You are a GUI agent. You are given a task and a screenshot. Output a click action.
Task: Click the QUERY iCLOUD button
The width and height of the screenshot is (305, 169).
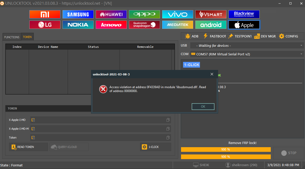69,147
